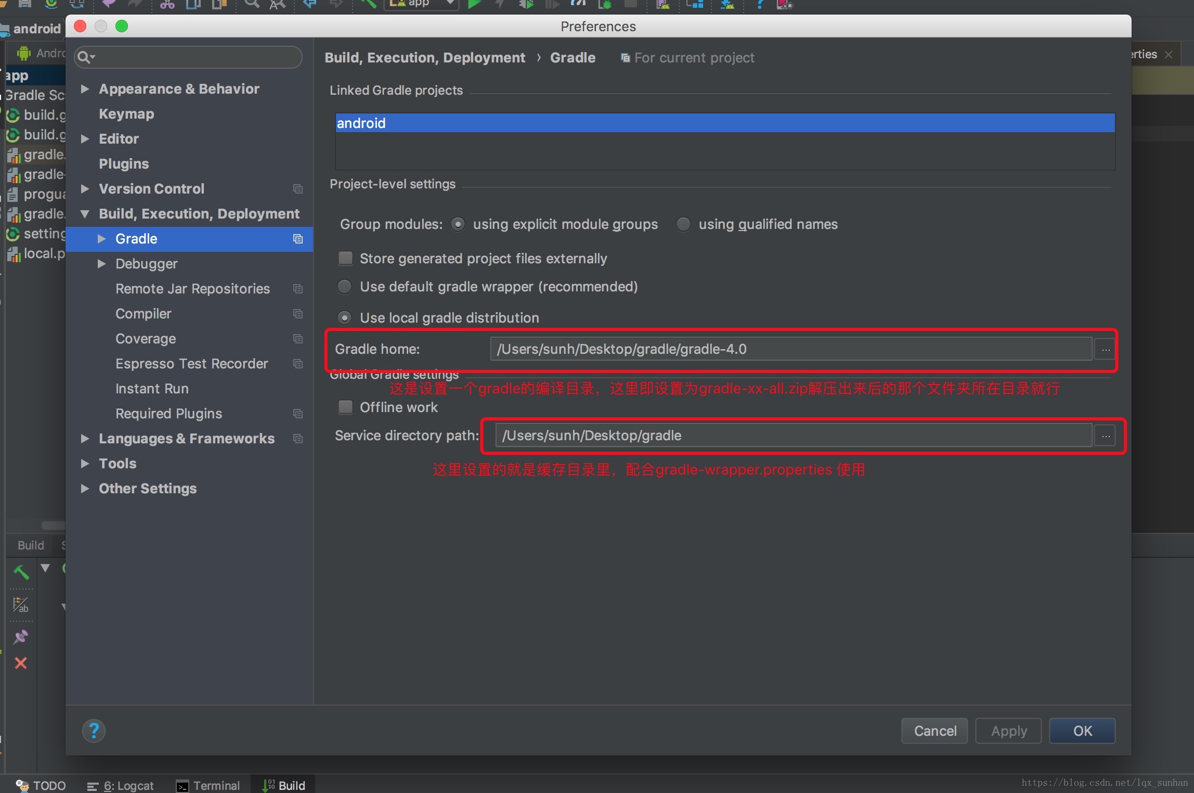Click browse button beside Service directory path

[1105, 436]
